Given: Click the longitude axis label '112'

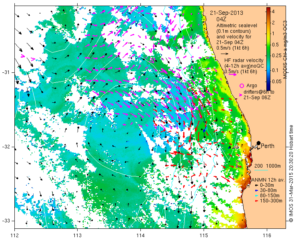Looking at the screenshot, I should [x=14, y=236].
